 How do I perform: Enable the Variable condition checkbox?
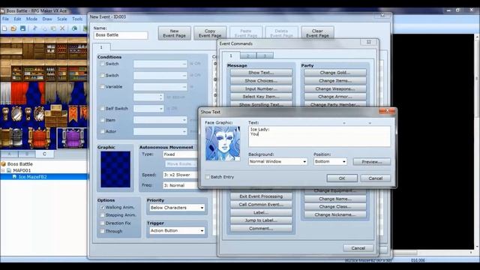(102, 87)
